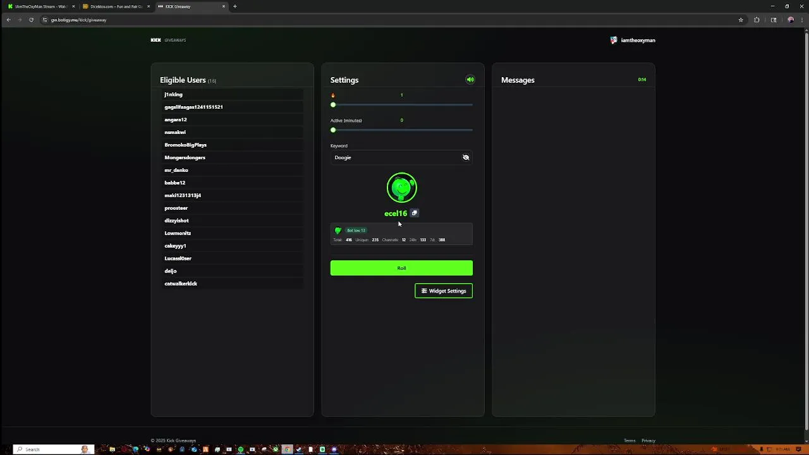809x455 pixels.
Task: Select user gagsiifaagas1241151521
Action: pyautogui.click(x=232, y=107)
